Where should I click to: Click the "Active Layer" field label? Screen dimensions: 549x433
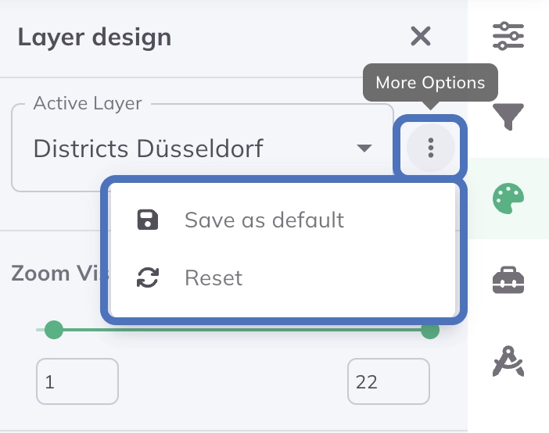pyautogui.click(x=88, y=104)
